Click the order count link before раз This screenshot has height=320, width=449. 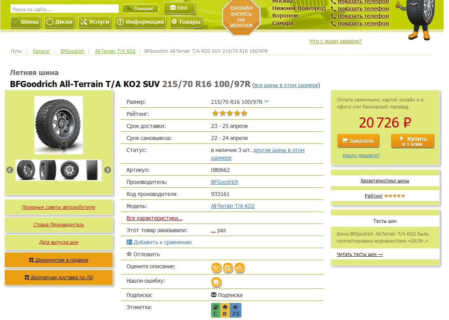213,231
